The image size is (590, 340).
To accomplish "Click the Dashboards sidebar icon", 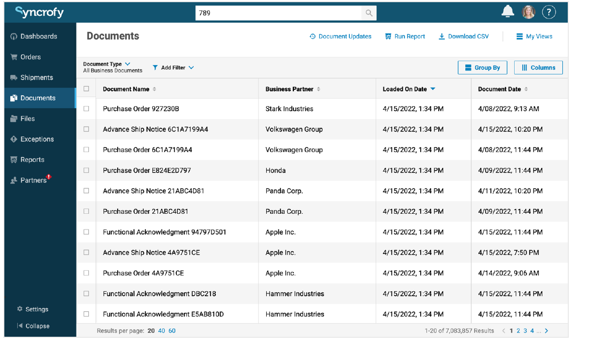I will click(14, 36).
